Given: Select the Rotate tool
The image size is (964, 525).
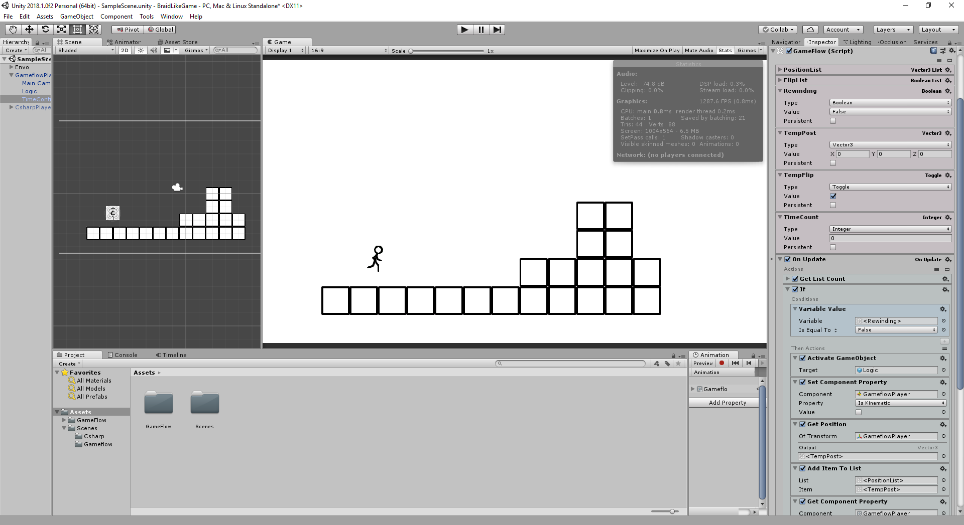Looking at the screenshot, I should pyautogui.click(x=45, y=30).
